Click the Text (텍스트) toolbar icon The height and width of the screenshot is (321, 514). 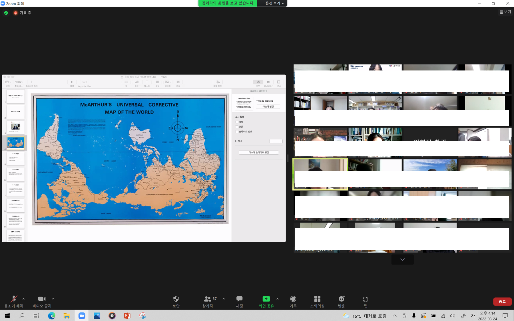coord(147,82)
